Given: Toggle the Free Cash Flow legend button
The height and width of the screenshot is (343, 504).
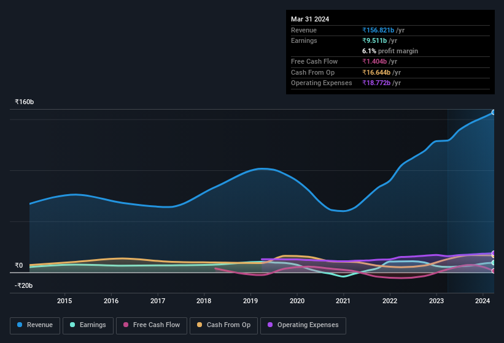Looking at the screenshot, I should [152, 325].
